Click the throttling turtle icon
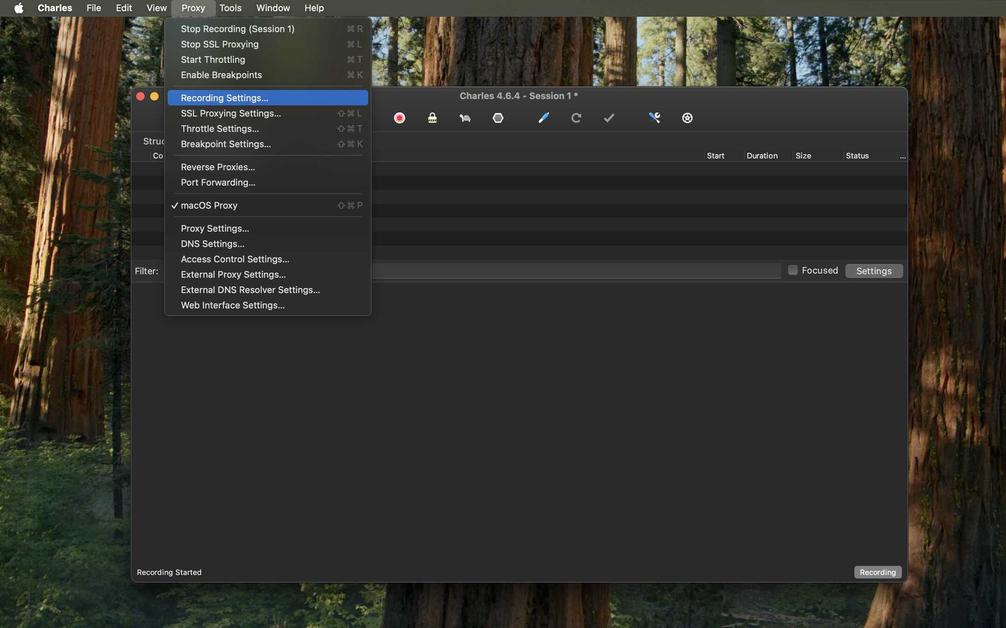The height and width of the screenshot is (628, 1006). [465, 118]
